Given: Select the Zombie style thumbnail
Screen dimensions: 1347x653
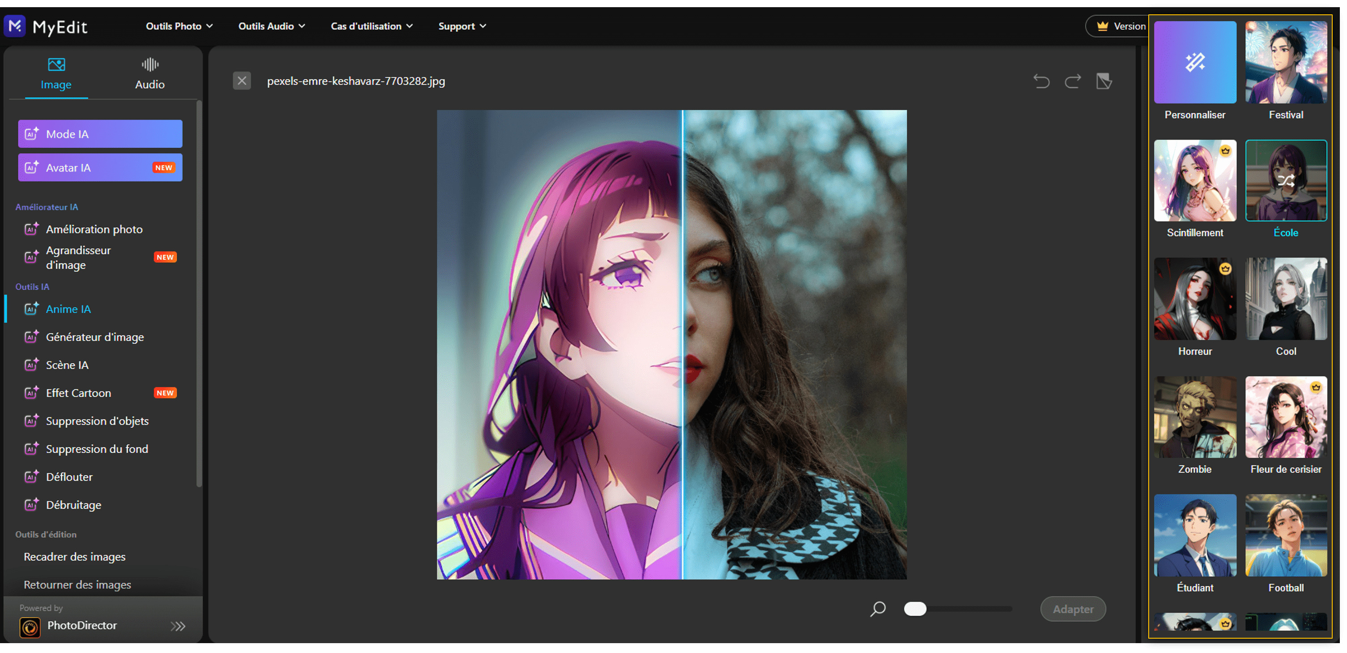Looking at the screenshot, I should coord(1195,417).
